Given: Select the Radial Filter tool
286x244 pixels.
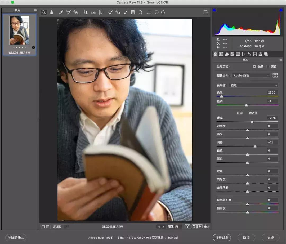Looking at the screenshot, I should click(140, 12).
